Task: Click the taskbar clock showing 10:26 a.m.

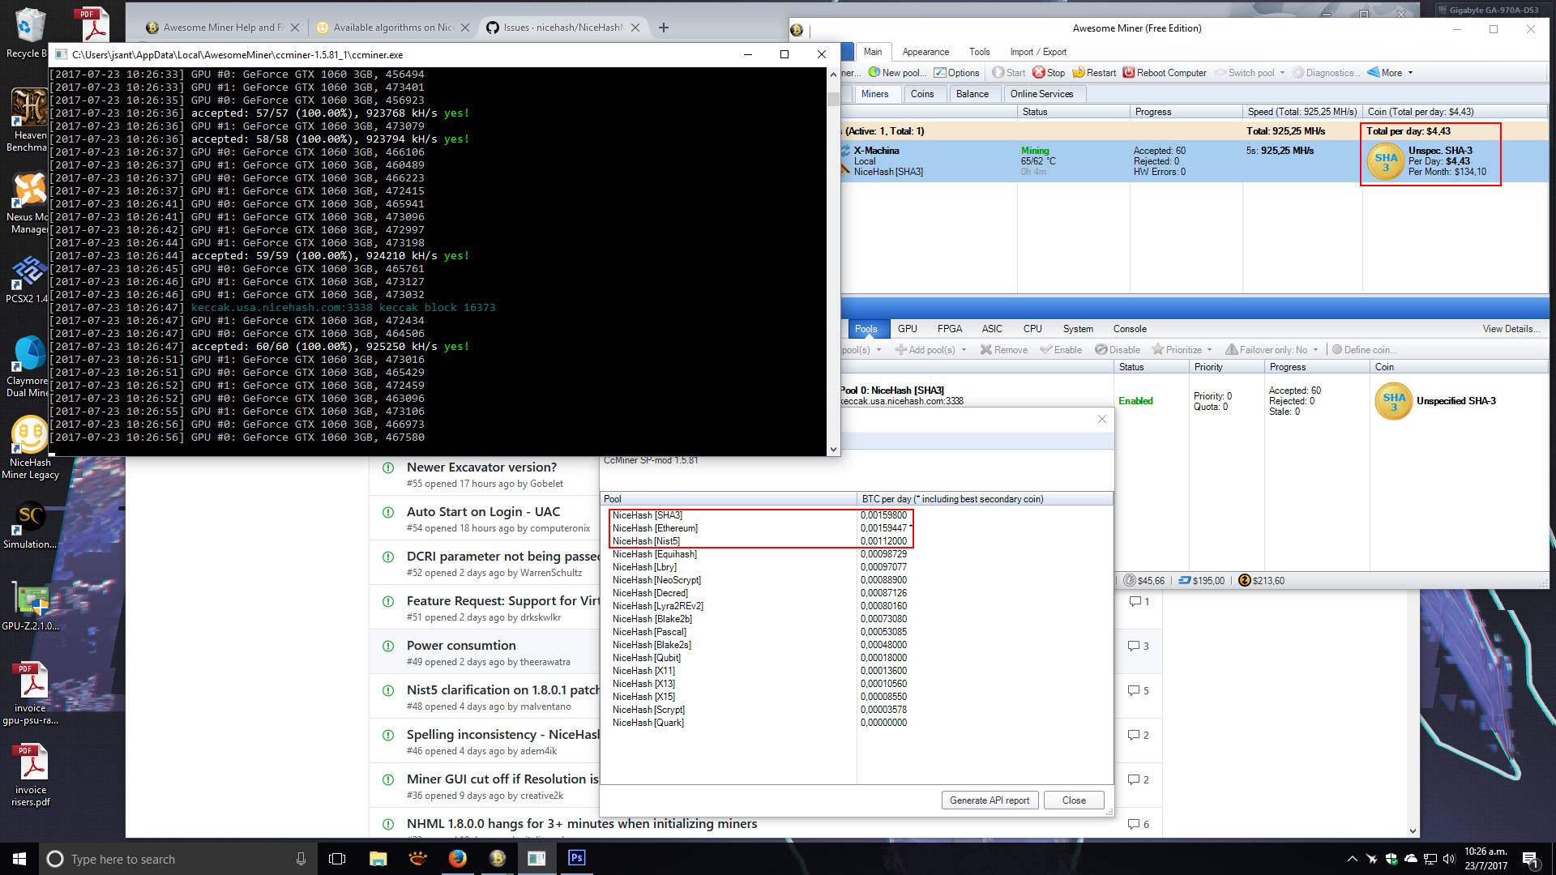Action: click(1485, 859)
